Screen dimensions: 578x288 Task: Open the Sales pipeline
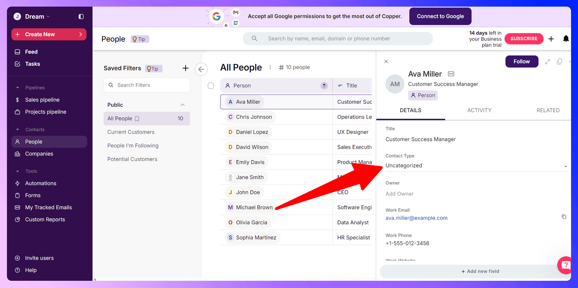tap(42, 100)
